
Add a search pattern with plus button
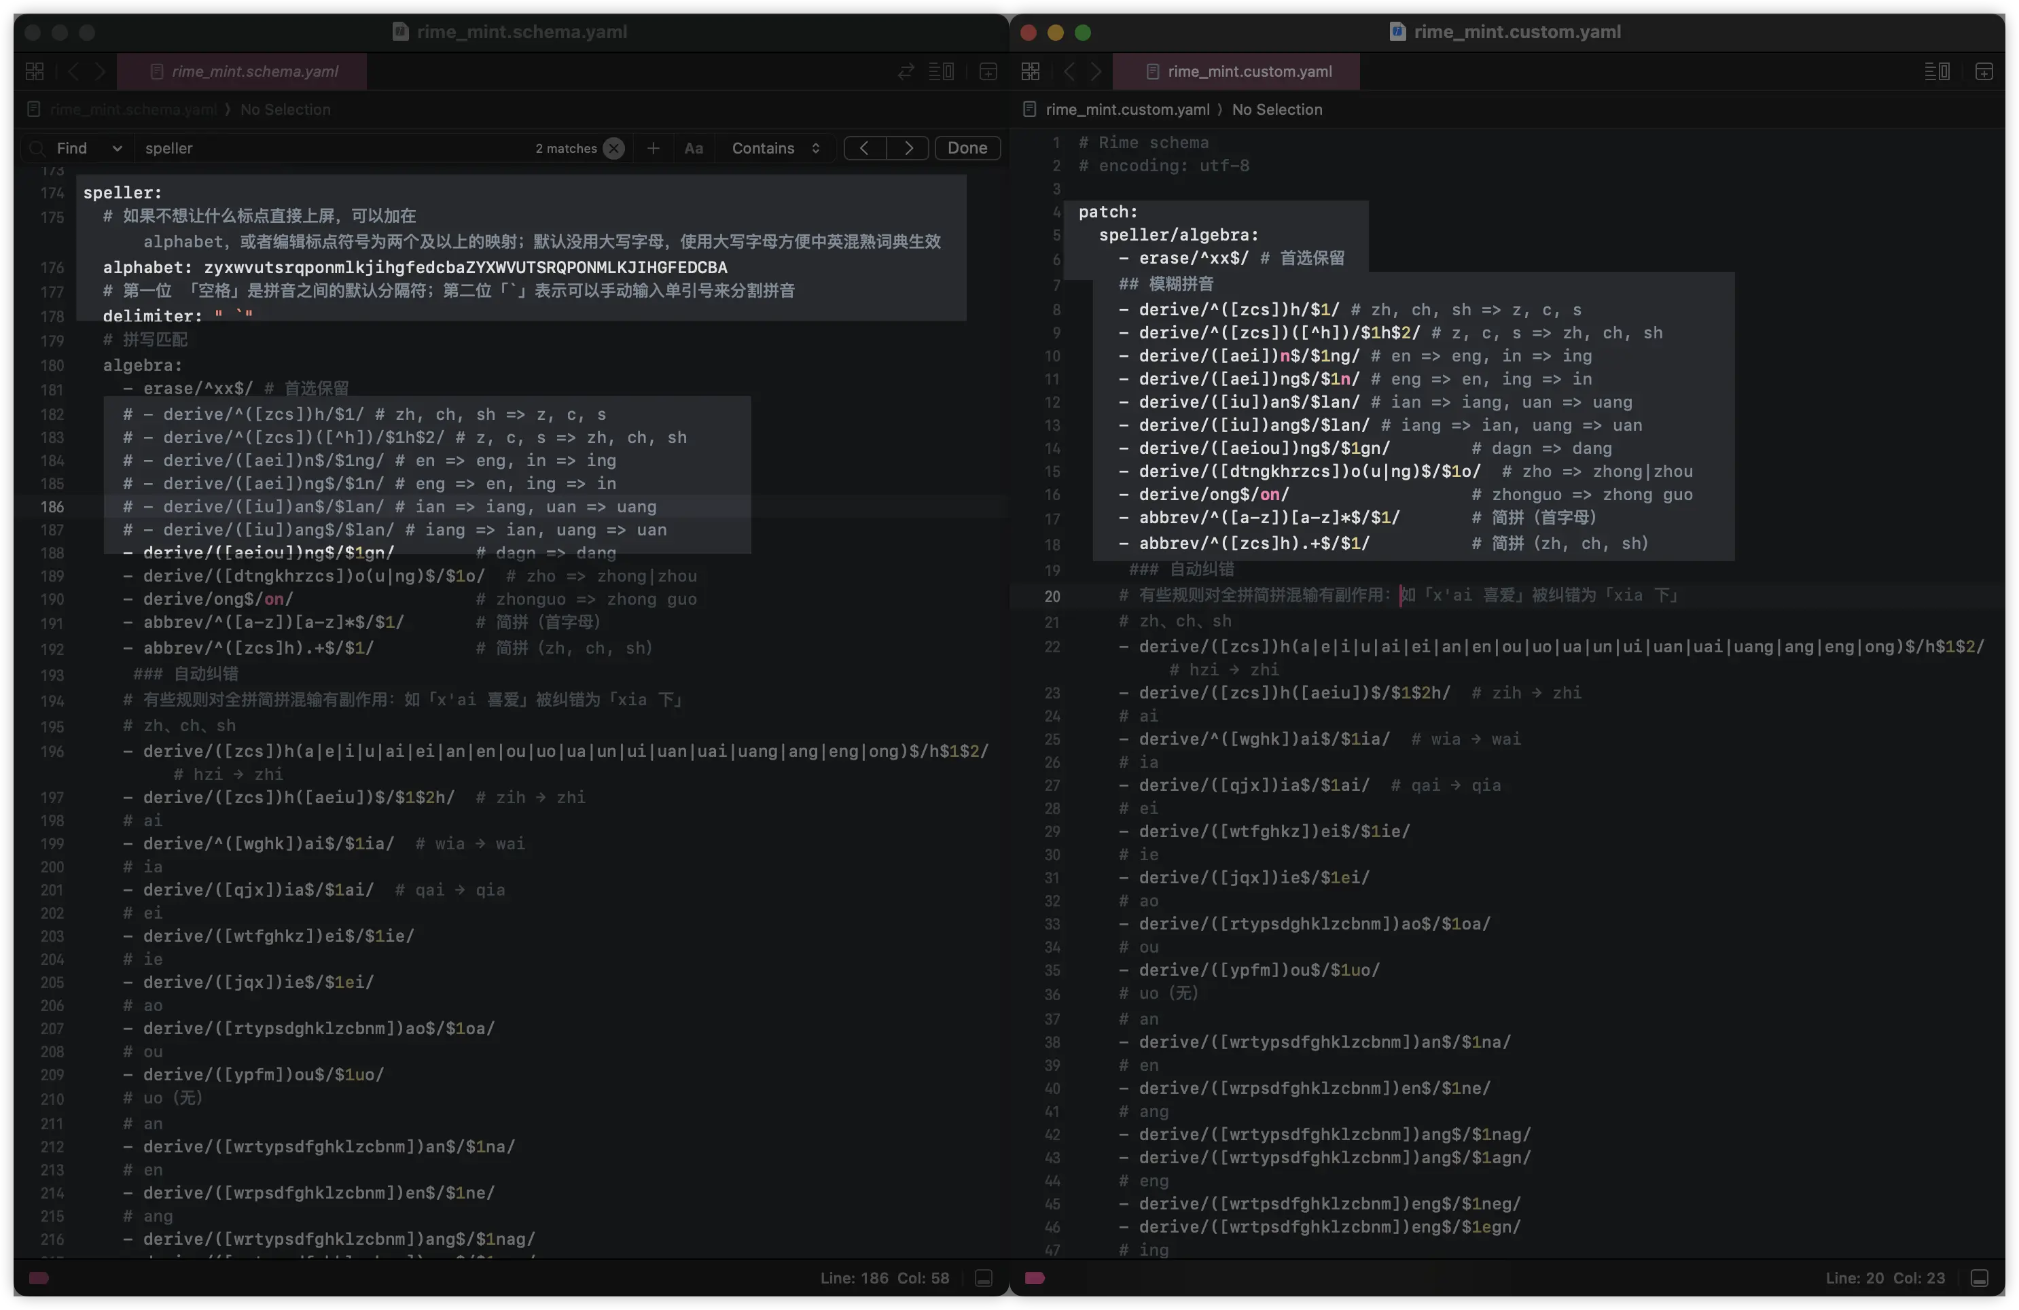coord(654,149)
